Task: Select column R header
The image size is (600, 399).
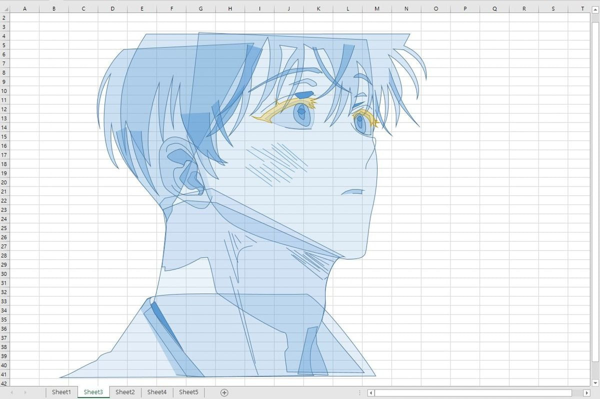Action: (x=524, y=8)
